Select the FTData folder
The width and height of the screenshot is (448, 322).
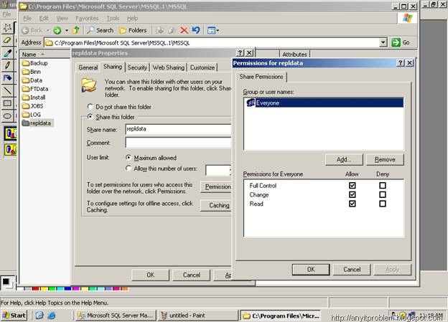pos(35,89)
